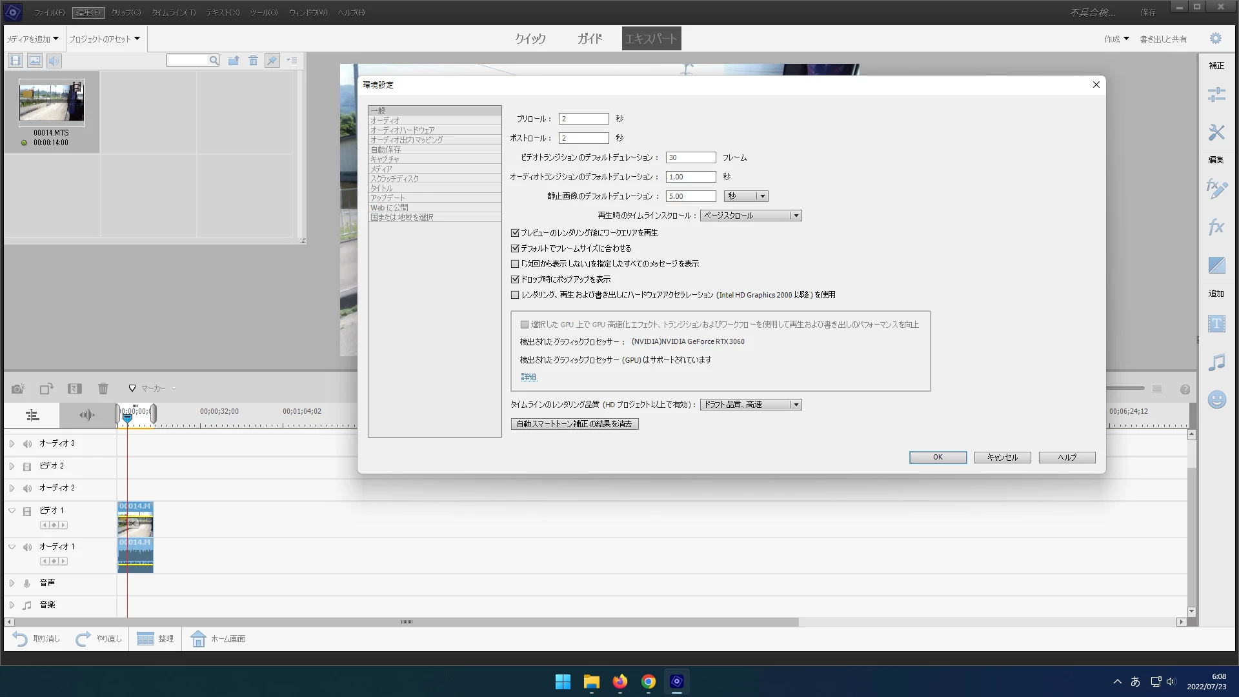Uncheck ドロップ時にポップアップを表示 checkbox

click(x=515, y=279)
